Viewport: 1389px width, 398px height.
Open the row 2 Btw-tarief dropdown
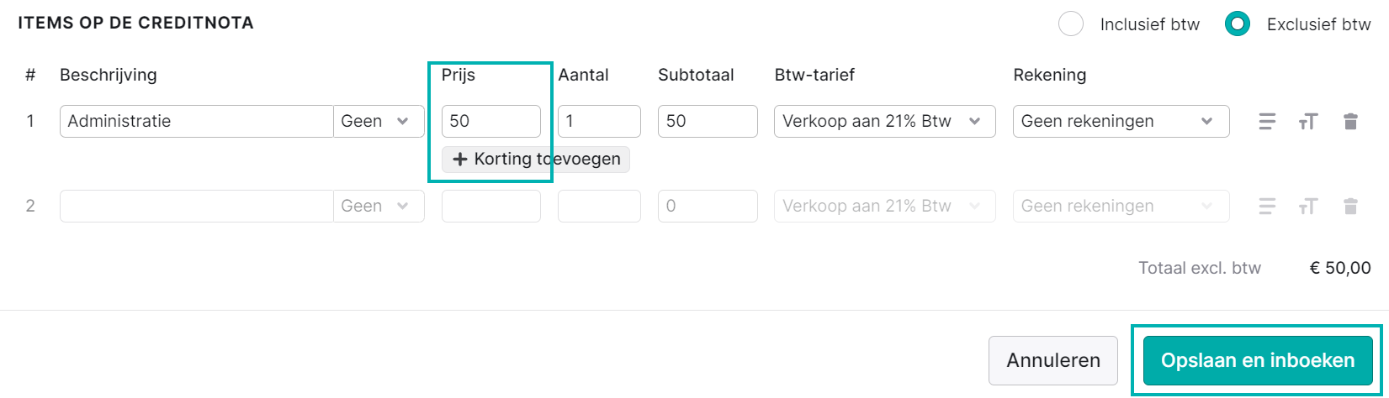pos(885,206)
